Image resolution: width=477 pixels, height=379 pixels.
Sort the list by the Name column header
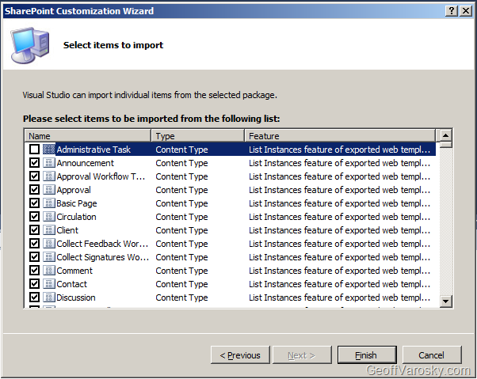(x=87, y=136)
